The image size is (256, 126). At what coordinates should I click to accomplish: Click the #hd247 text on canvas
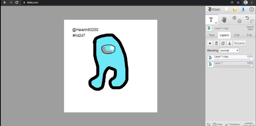coord(79,35)
